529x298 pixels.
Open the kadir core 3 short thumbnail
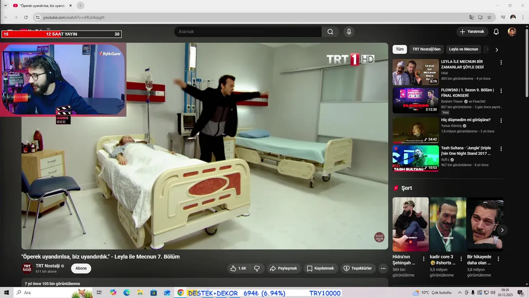click(448, 224)
